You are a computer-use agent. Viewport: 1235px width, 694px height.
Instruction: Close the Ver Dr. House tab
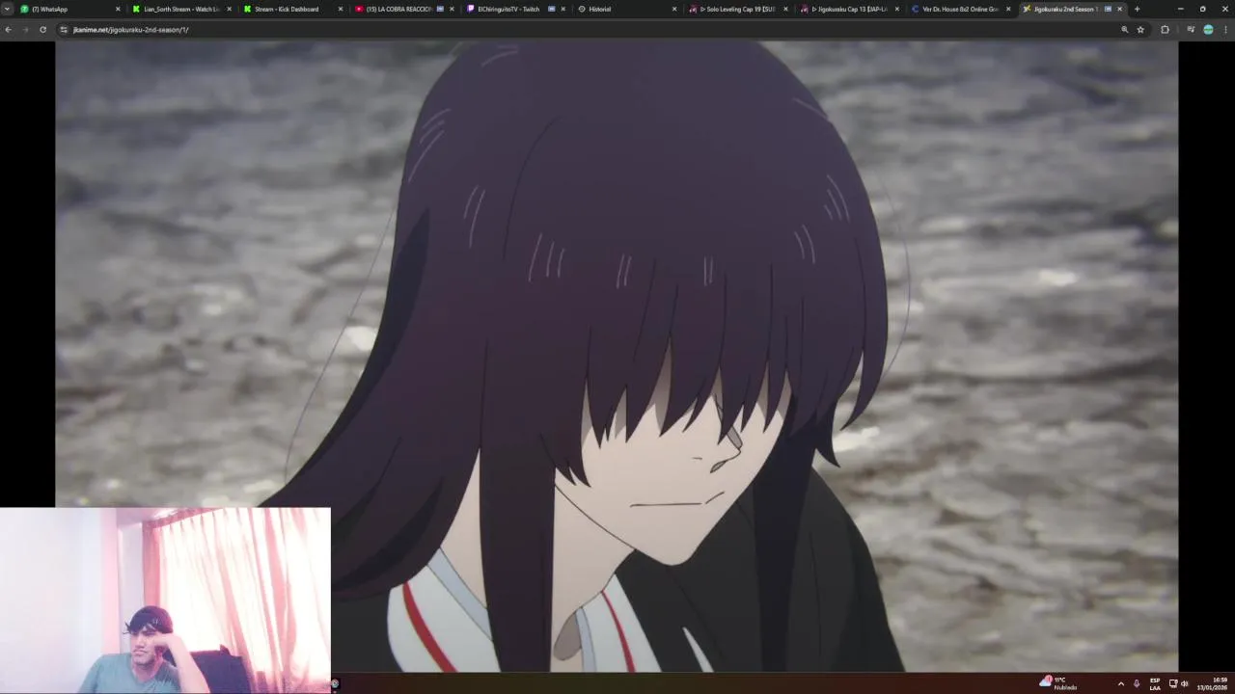click(1008, 9)
